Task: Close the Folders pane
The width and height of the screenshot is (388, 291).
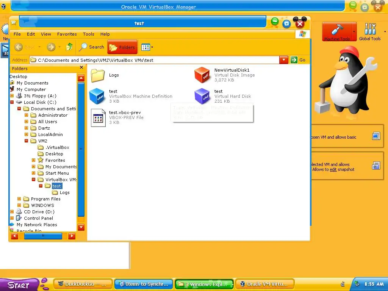Action: 81,67
